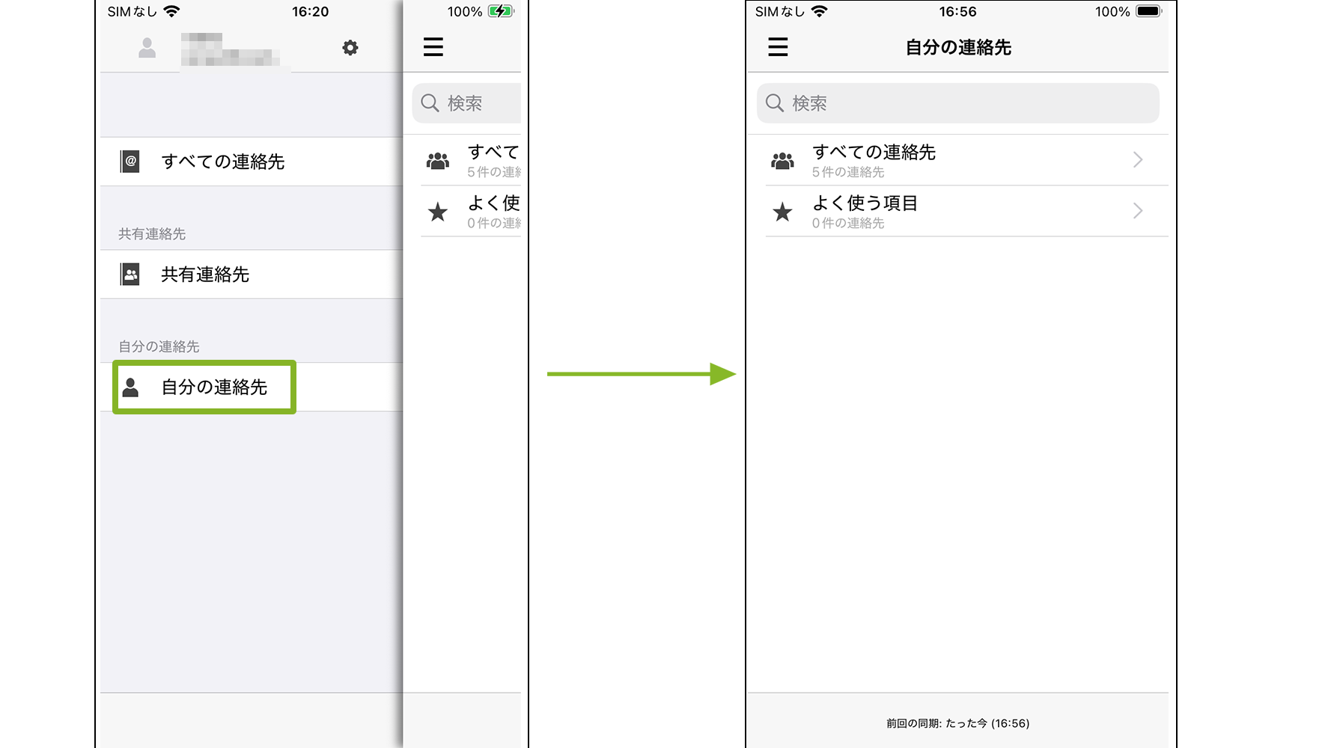Tap the 前回の同期 sync status text
The width and height of the screenshot is (1331, 748).
957,723
